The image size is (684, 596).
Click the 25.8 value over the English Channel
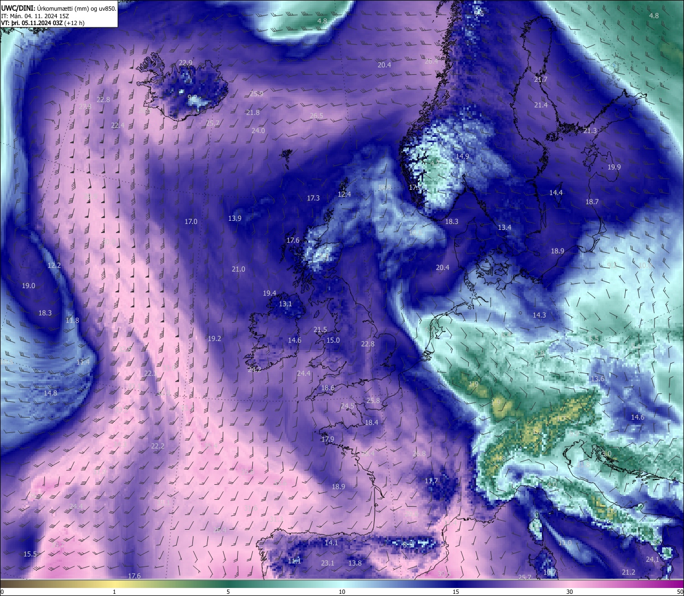(x=373, y=400)
